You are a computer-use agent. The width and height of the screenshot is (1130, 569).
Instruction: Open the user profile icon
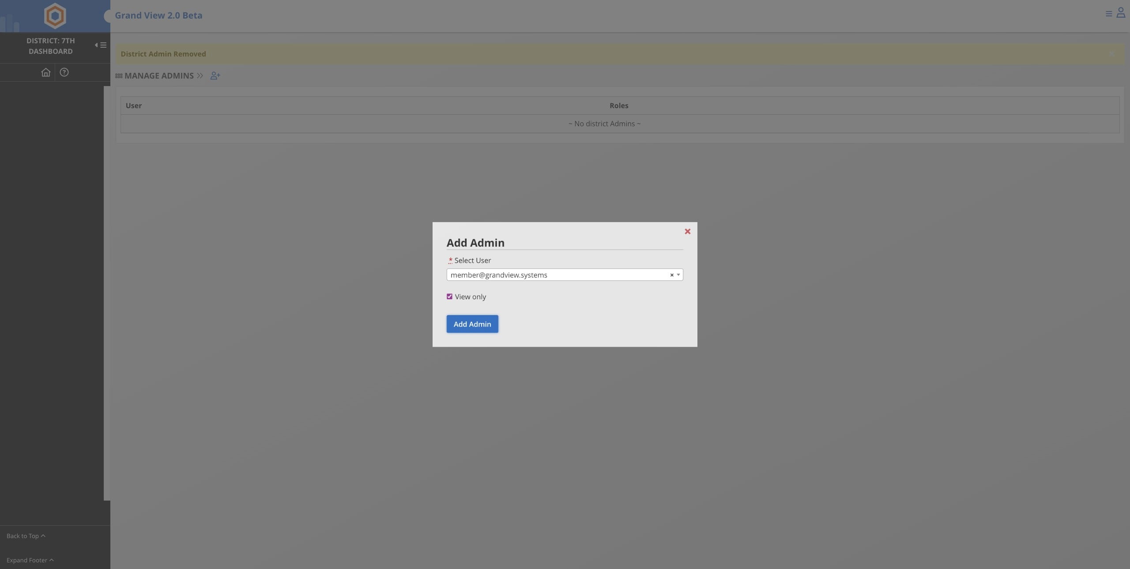click(1121, 12)
